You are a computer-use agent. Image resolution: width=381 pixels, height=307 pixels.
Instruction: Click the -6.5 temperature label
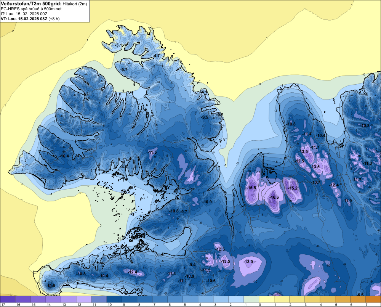tap(360, 294)
